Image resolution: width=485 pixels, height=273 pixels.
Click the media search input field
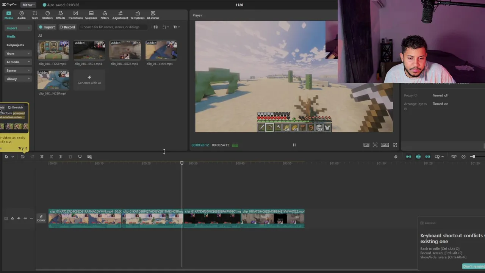click(x=114, y=27)
